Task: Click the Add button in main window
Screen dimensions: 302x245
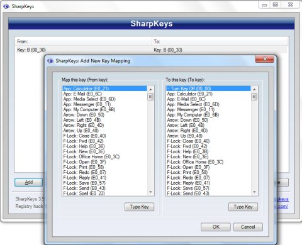Action: point(29,182)
